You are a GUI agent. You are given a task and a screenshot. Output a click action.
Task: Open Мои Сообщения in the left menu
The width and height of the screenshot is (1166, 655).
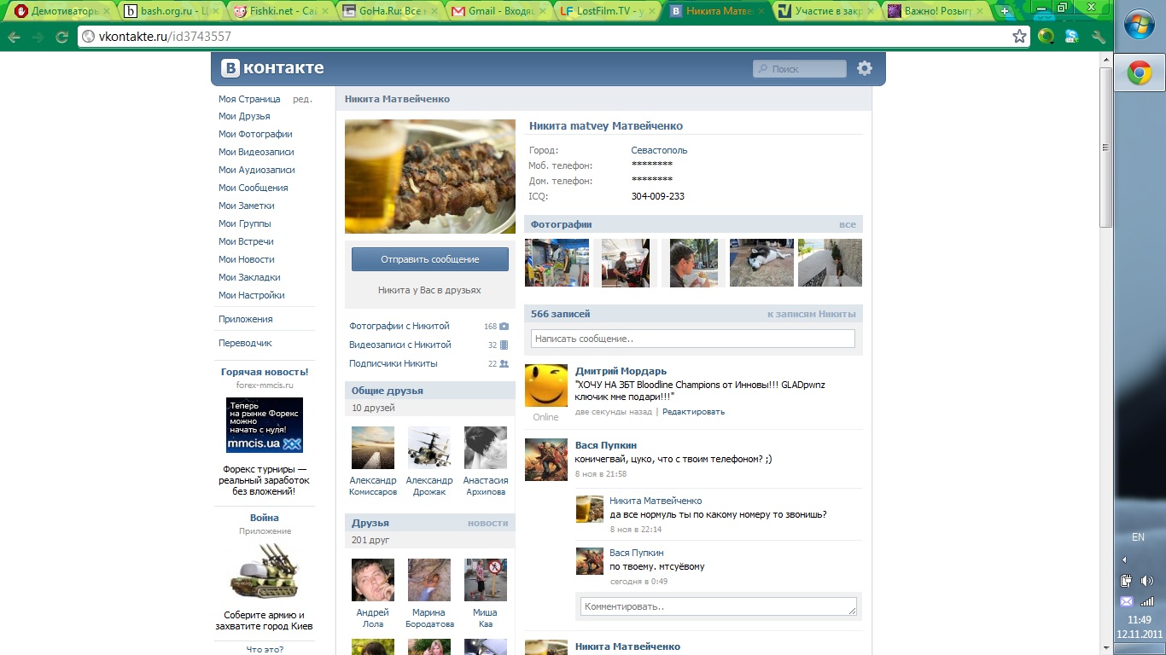click(x=254, y=188)
